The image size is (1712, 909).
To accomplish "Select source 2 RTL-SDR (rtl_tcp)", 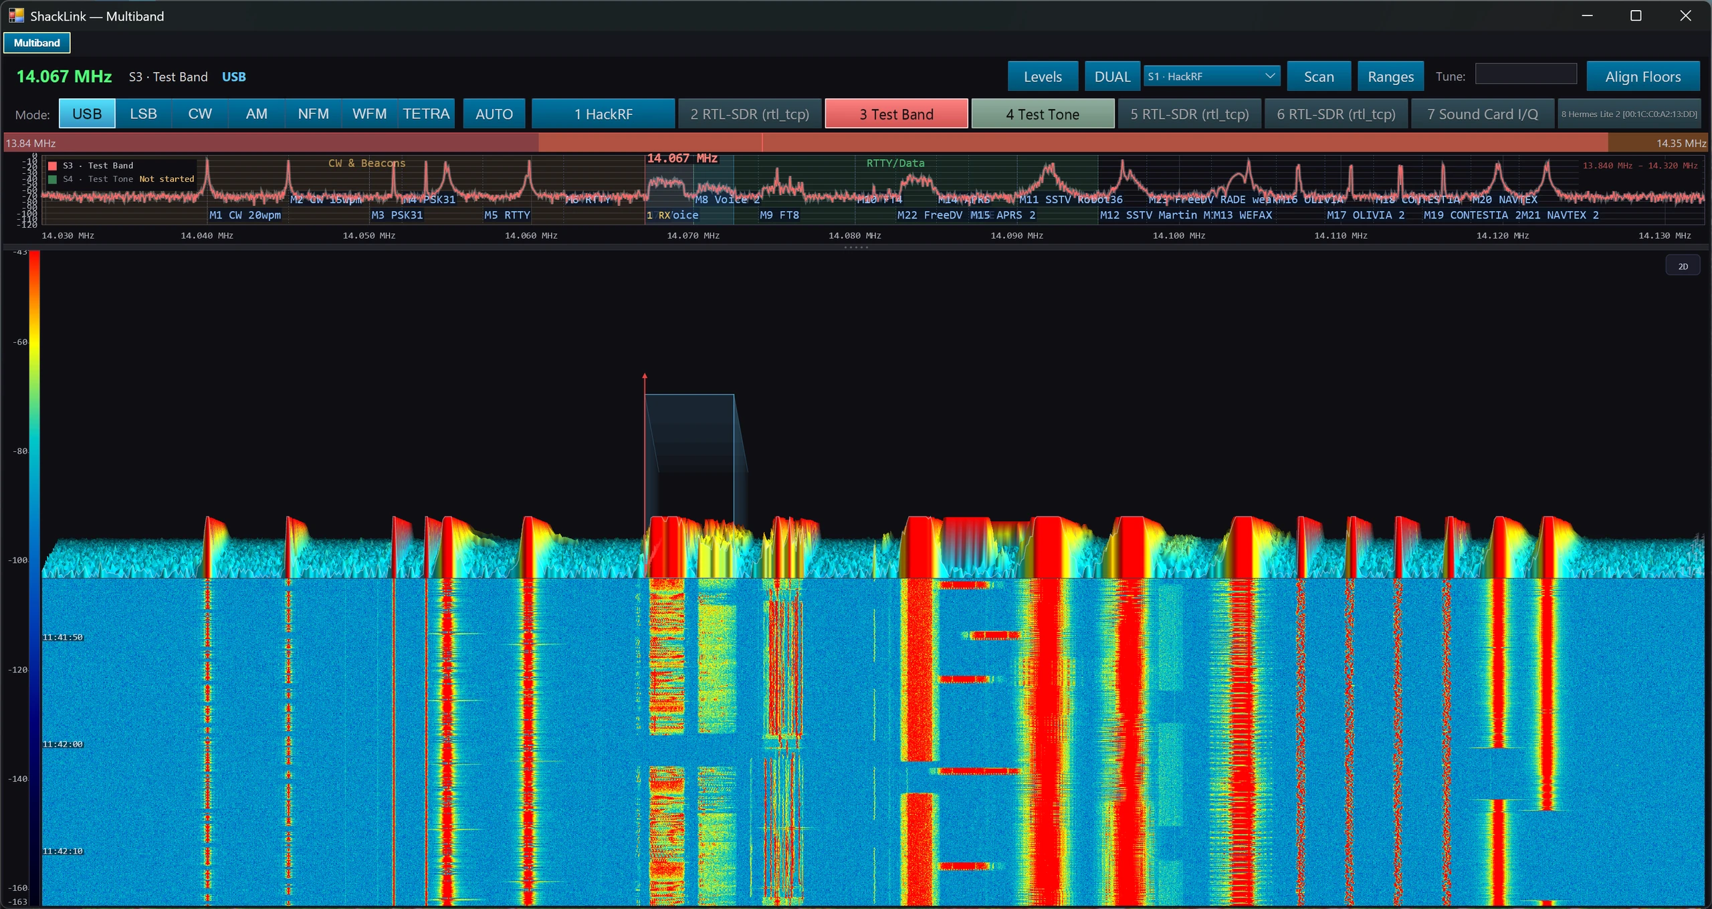I will [750, 114].
